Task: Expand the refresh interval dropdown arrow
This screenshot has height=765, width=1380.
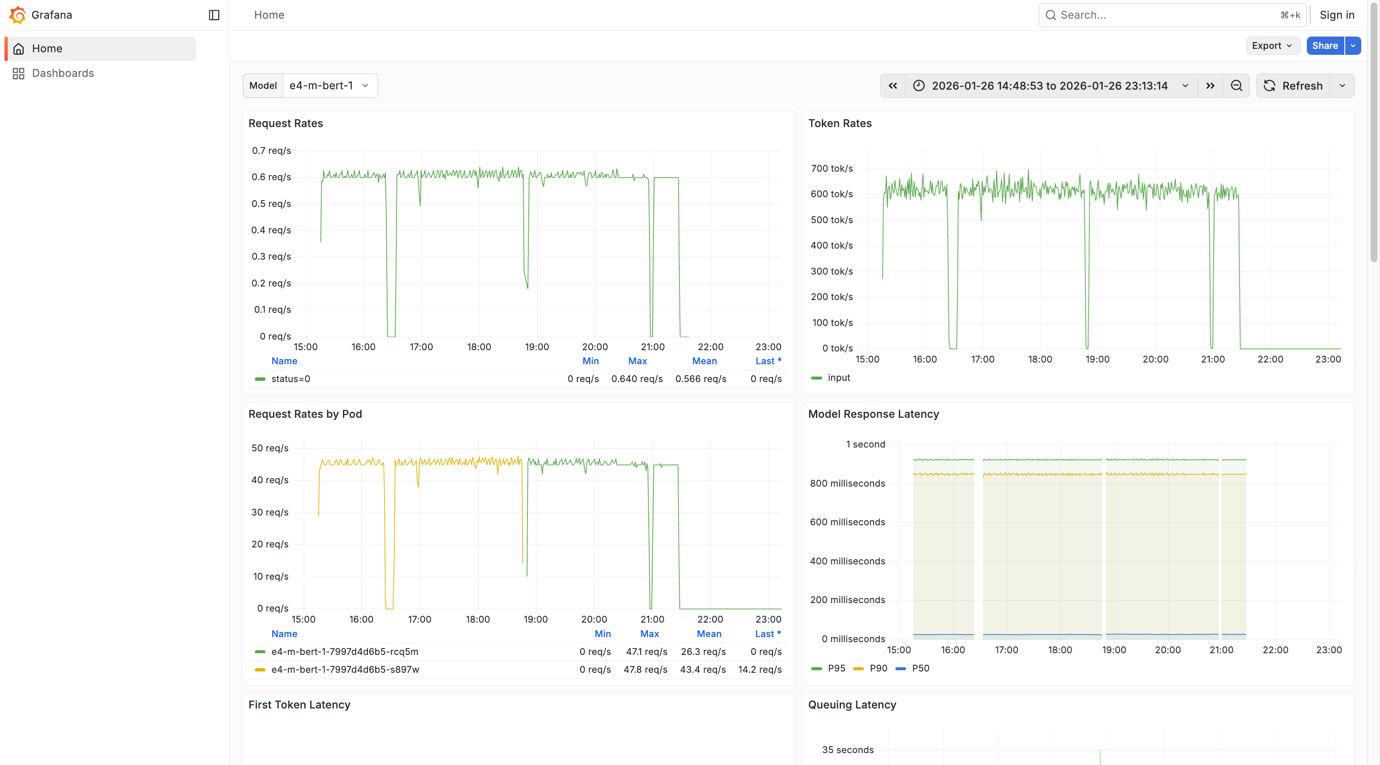Action: (1342, 86)
